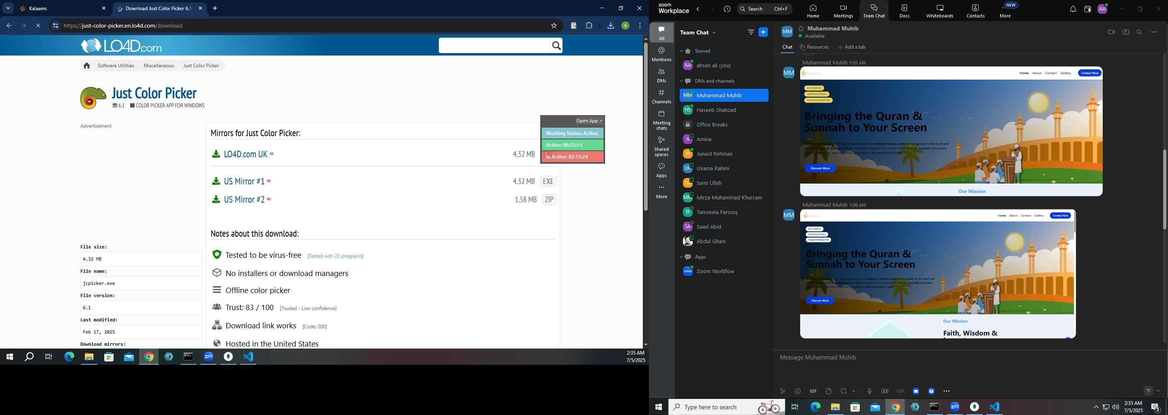Insert a GIF in the message
The width and height of the screenshot is (1168, 415).
coord(813,391)
